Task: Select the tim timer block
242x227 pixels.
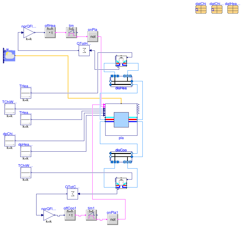Action: (x=71, y=33)
